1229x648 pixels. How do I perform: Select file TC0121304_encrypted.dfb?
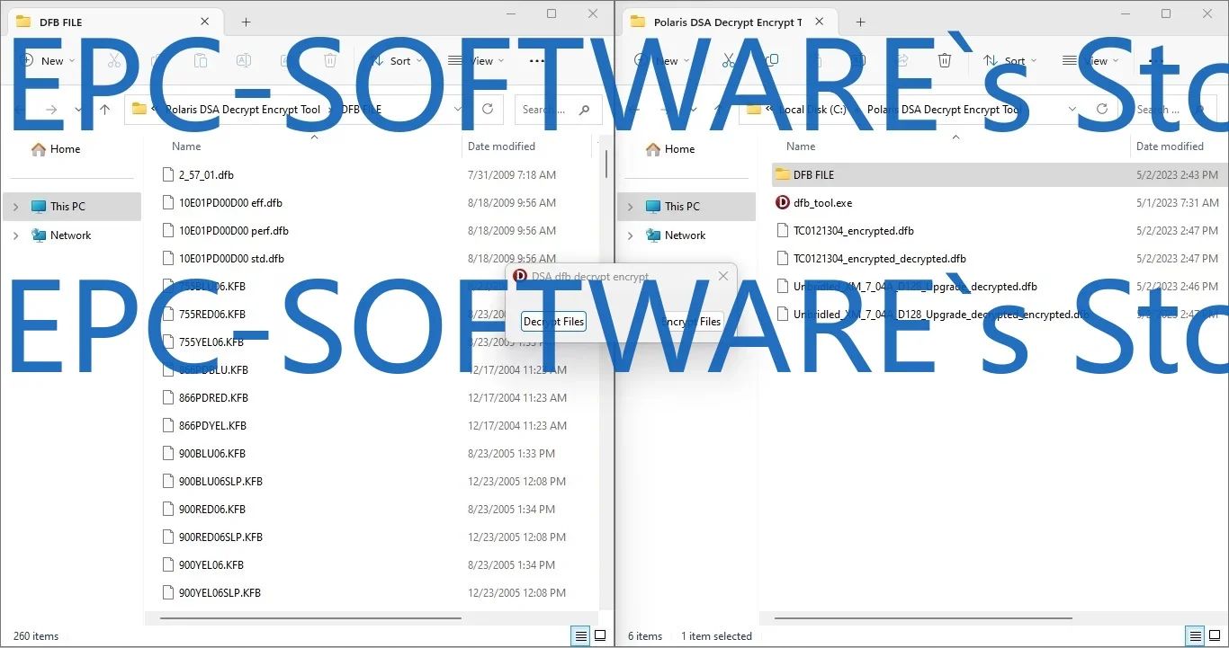(854, 231)
